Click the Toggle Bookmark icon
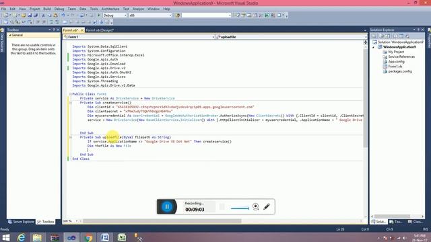 pyautogui.click(x=65, y=22)
